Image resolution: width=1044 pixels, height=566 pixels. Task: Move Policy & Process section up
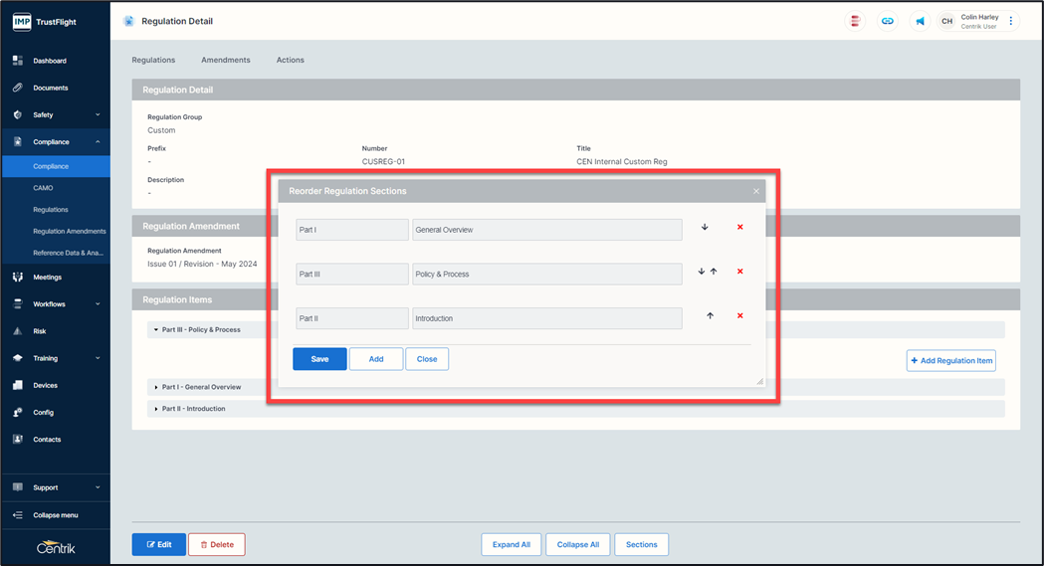tap(714, 272)
